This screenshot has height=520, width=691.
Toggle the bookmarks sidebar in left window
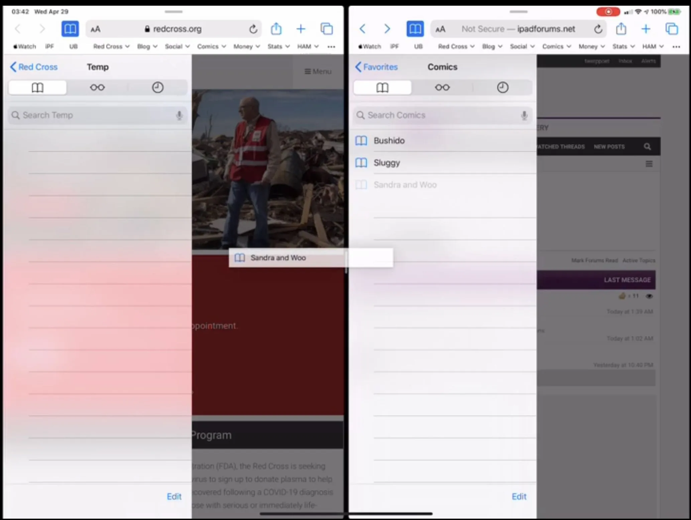pyautogui.click(x=70, y=29)
